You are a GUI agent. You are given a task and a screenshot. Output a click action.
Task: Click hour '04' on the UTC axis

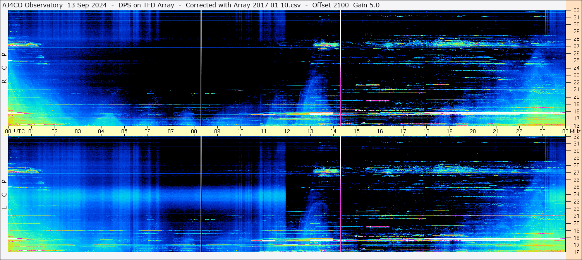[x=101, y=131]
